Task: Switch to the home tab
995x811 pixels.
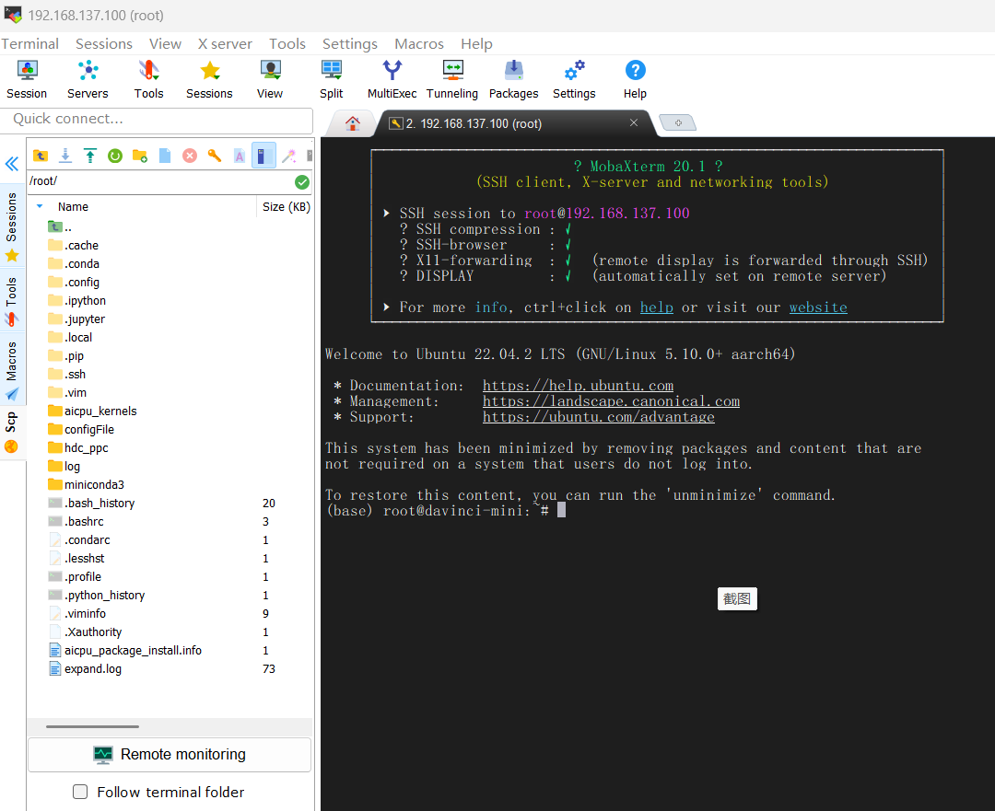Action: pos(352,123)
